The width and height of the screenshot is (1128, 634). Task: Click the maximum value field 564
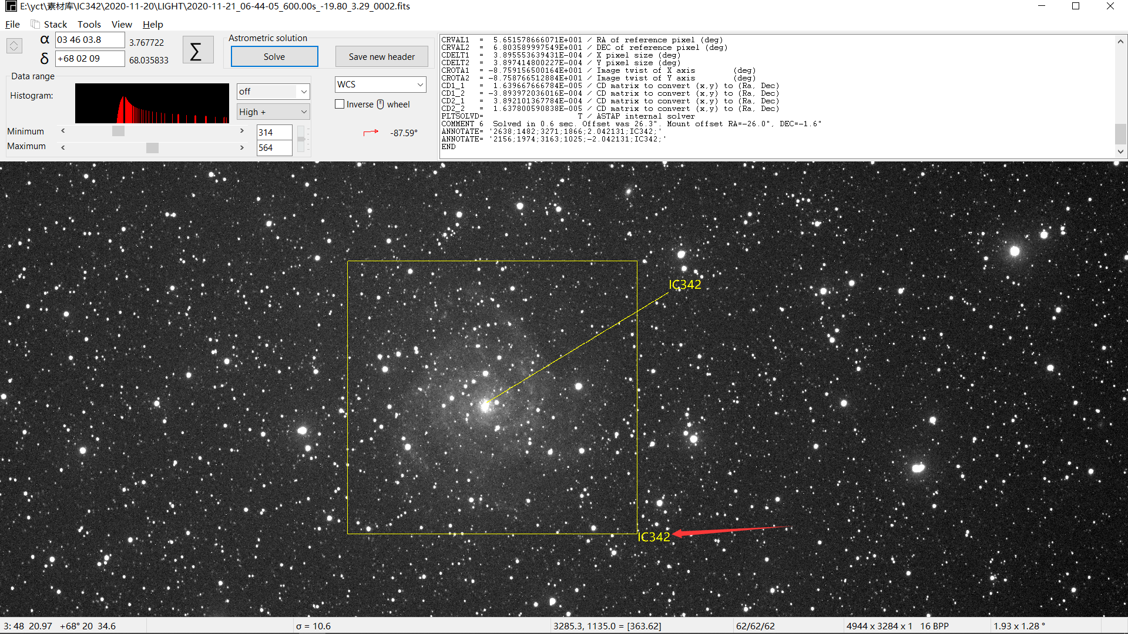(274, 147)
